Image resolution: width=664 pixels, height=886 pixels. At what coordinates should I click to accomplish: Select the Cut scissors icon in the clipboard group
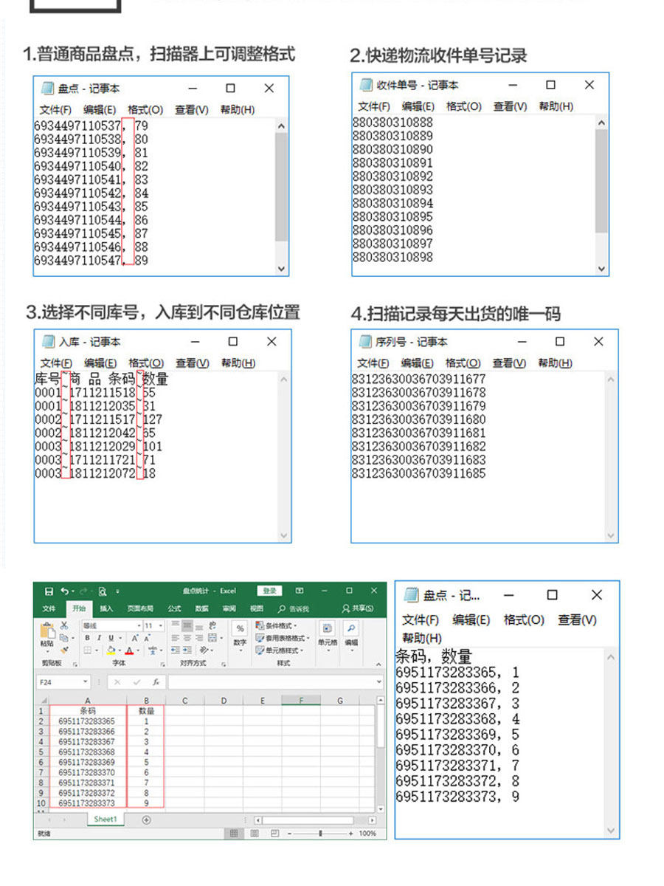coord(64,626)
